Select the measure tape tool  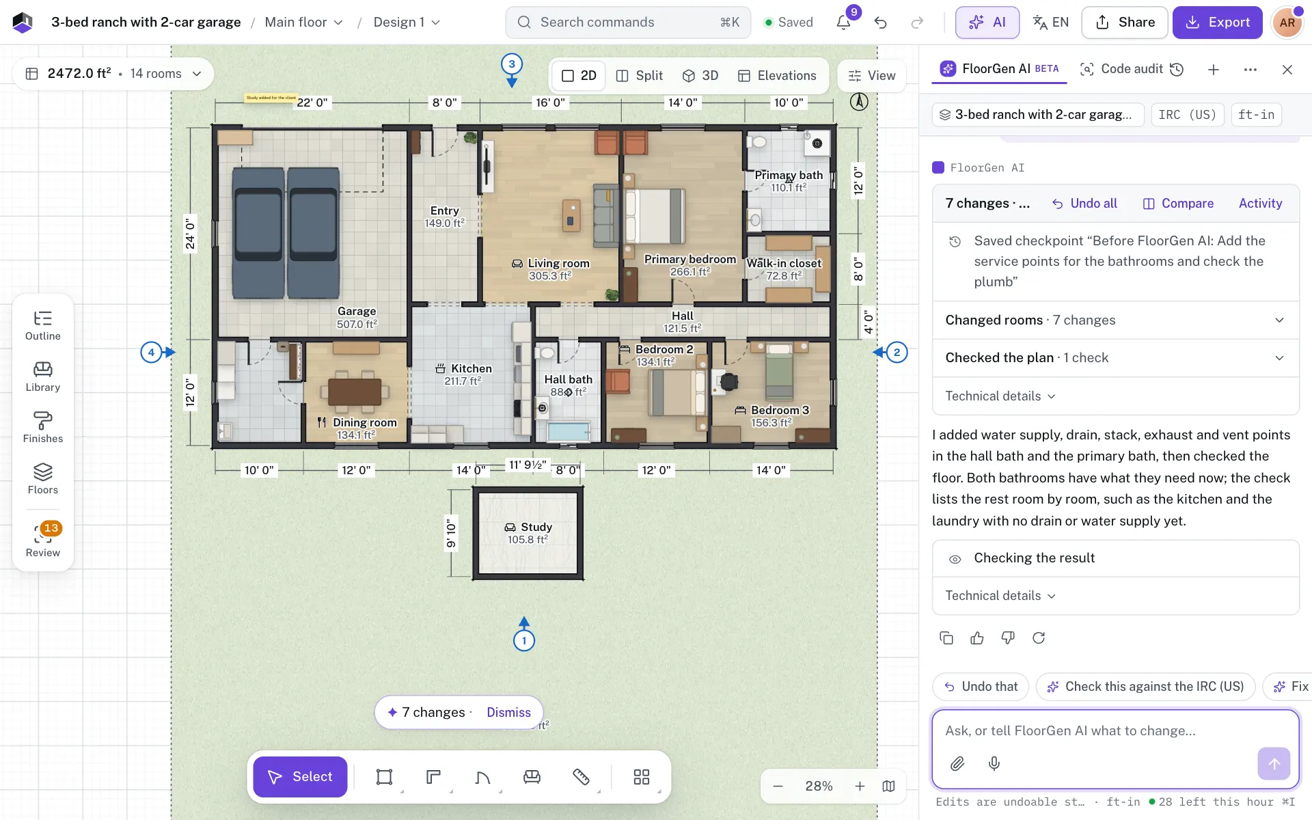pyautogui.click(x=581, y=777)
